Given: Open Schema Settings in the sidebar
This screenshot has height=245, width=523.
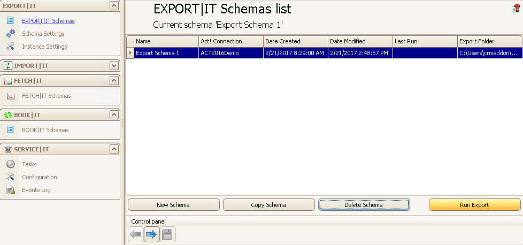Looking at the screenshot, I should 43,34.
